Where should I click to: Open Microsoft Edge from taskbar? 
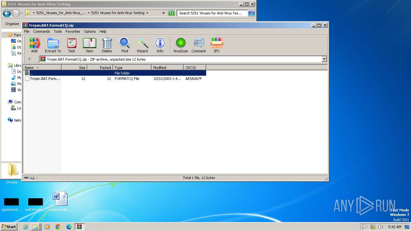point(69,227)
